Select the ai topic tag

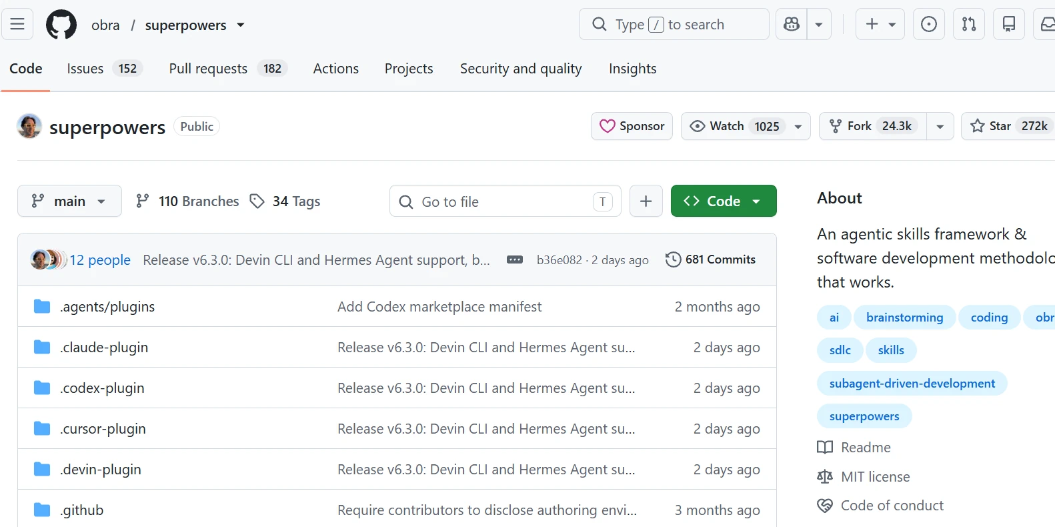click(x=834, y=318)
